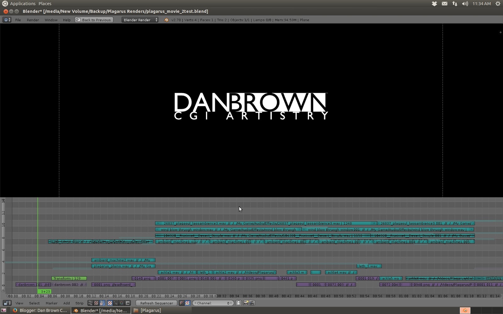
Task: Open the sequencer Select menu
Action: 34,303
